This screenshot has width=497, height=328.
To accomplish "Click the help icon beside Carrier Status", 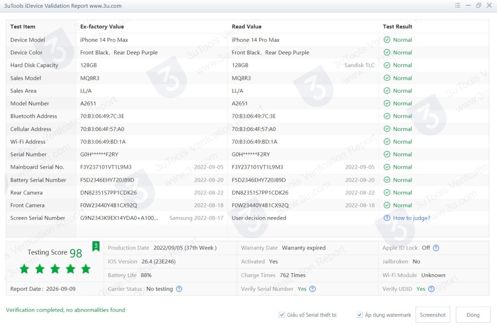I will 179,289.
